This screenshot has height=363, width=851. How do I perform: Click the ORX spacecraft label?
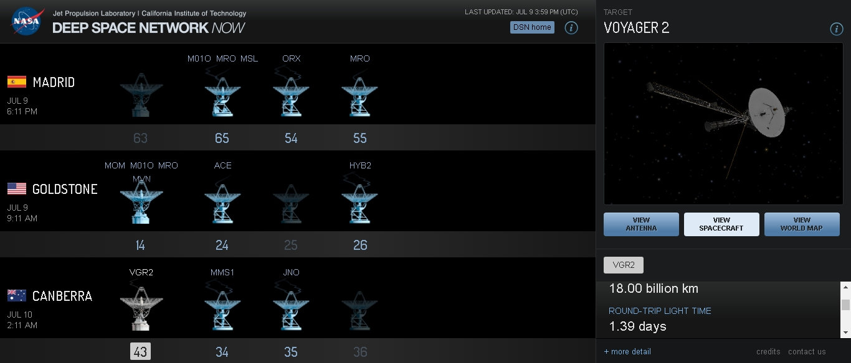291,58
